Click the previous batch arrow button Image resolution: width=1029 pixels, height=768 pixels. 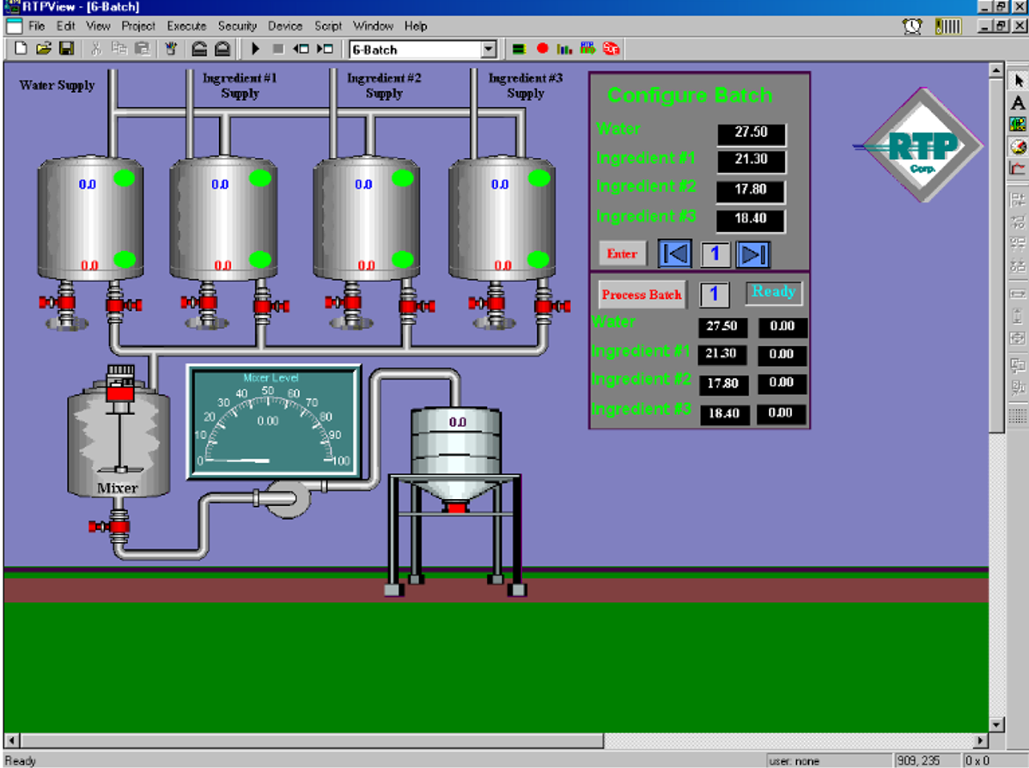tap(675, 254)
